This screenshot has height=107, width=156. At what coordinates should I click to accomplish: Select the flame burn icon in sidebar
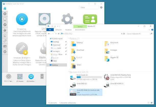point(5,30)
